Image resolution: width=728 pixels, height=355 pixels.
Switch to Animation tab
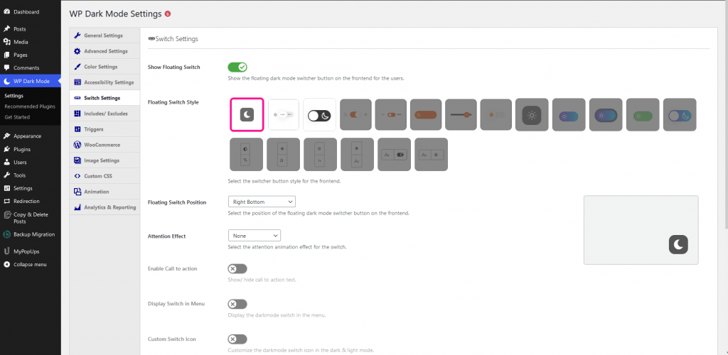105,192
